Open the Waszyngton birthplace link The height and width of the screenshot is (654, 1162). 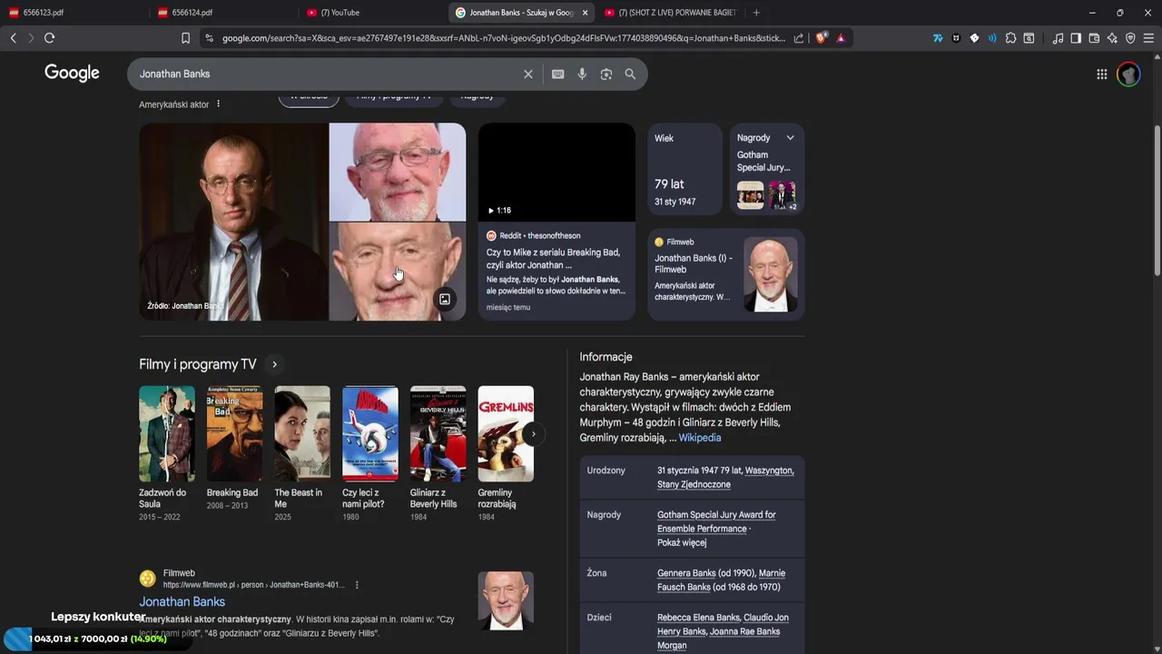coord(770,471)
